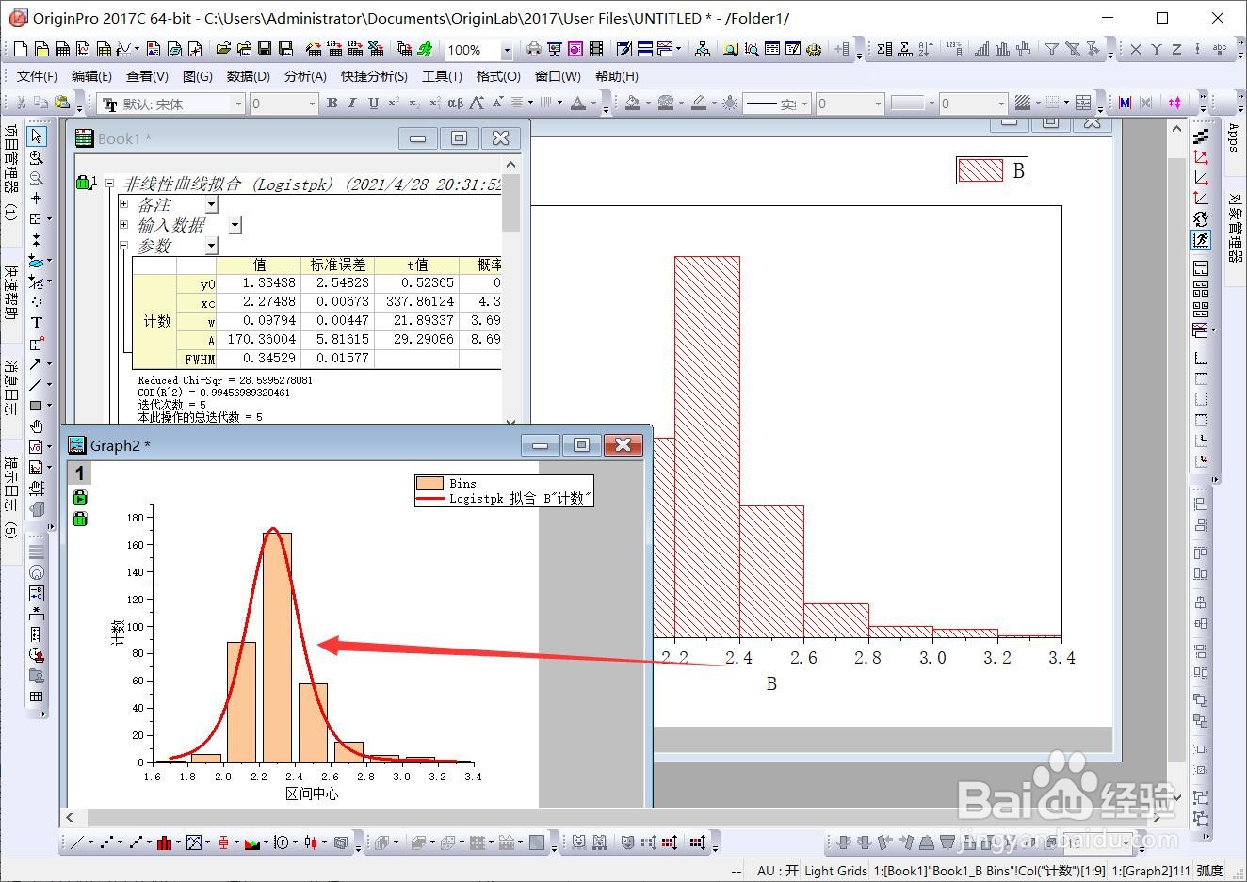Select the Zoom In magnifier tool
The width and height of the screenshot is (1247, 882).
click(37, 158)
